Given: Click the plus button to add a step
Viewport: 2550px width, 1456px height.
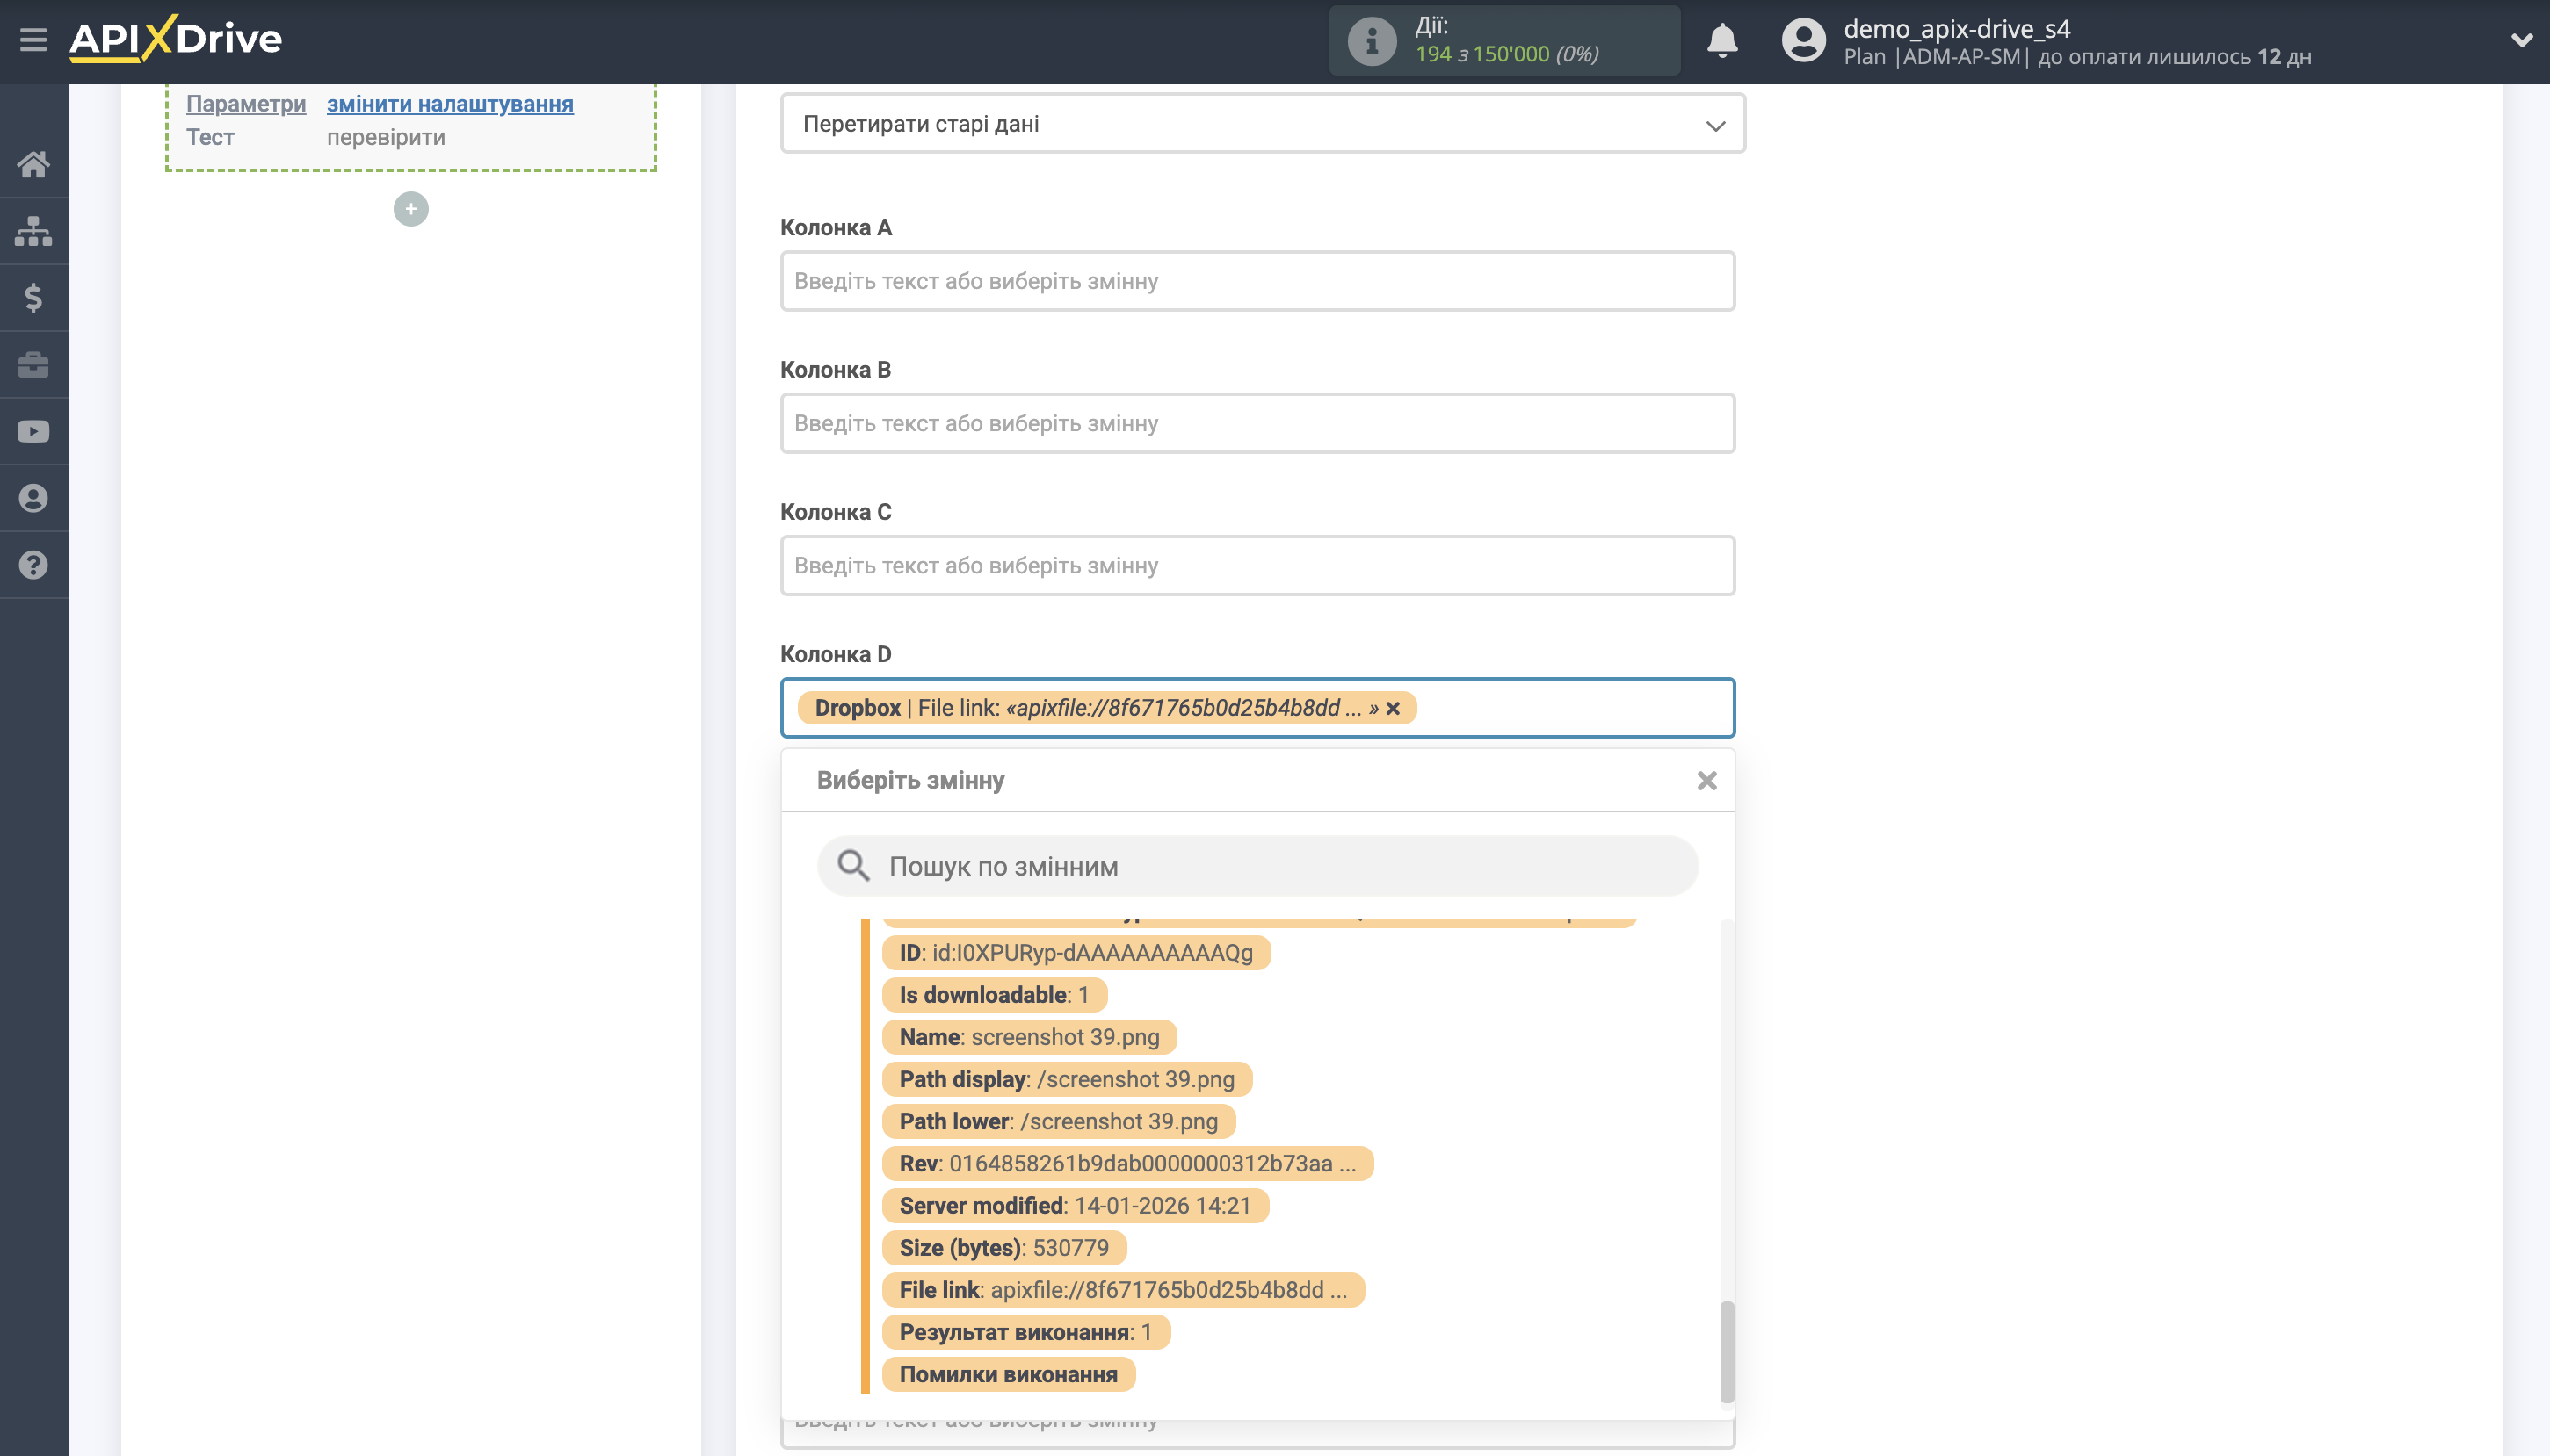Looking at the screenshot, I should [x=411, y=208].
